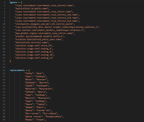Screen dimensions: 144x122
Task: Click the opening square bracket after ignore
Action: tap(21, 3)
